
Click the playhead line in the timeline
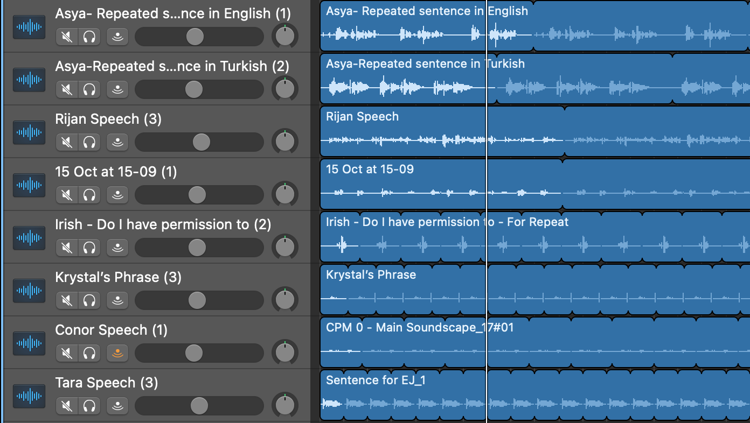pos(487,211)
